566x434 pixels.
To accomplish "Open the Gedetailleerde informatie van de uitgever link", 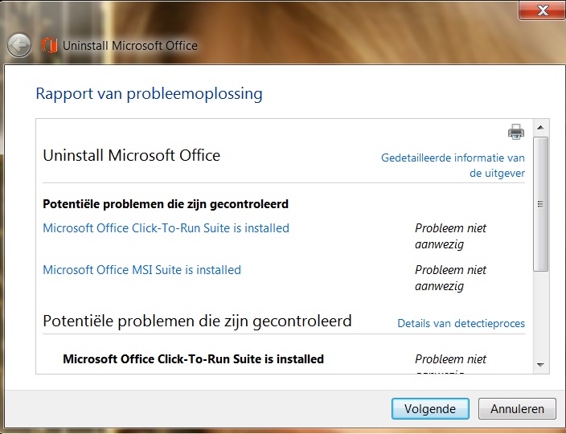I will click(453, 165).
